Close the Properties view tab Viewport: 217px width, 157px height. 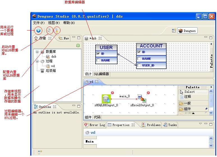(133, 125)
